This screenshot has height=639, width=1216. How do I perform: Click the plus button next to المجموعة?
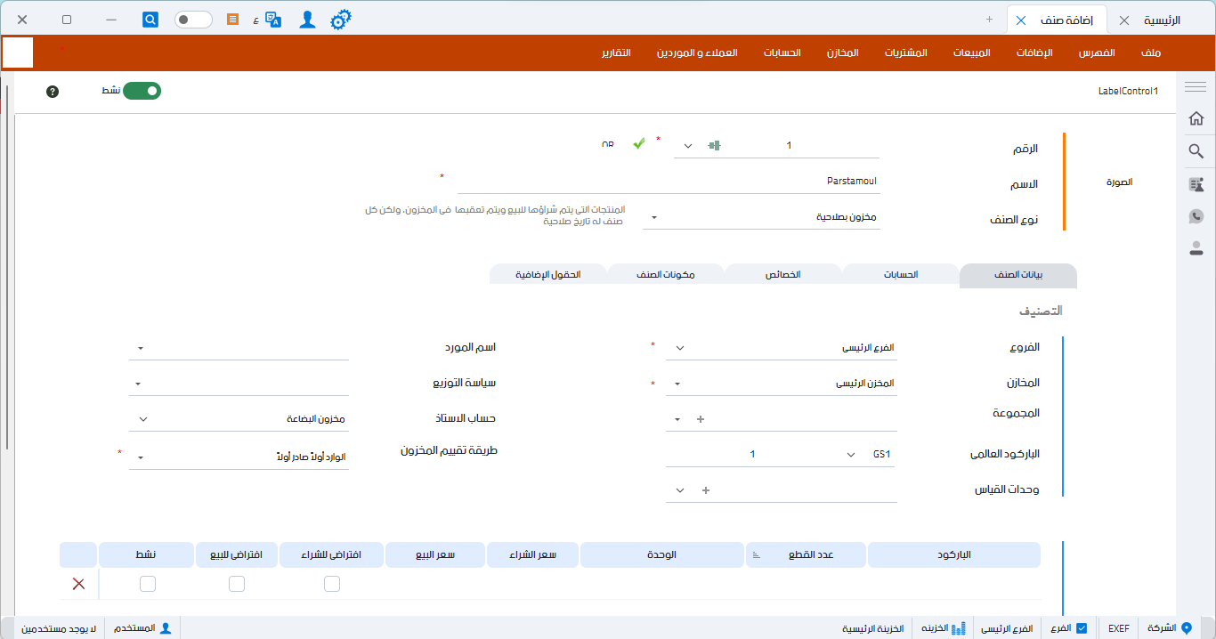click(701, 418)
